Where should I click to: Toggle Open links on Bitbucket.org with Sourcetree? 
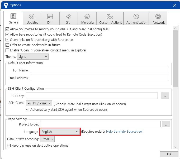point(7,40)
